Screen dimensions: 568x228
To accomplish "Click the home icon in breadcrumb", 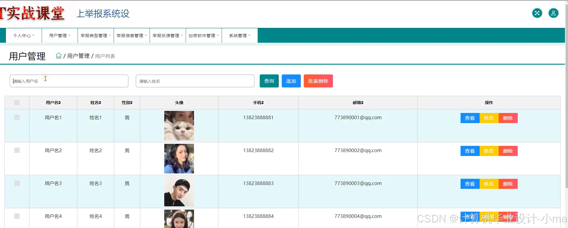I will [x=59, y=56].
